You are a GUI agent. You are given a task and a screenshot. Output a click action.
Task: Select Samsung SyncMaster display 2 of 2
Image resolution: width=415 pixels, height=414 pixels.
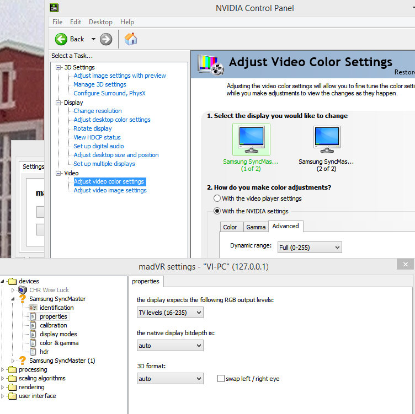(x=326, y=148)
